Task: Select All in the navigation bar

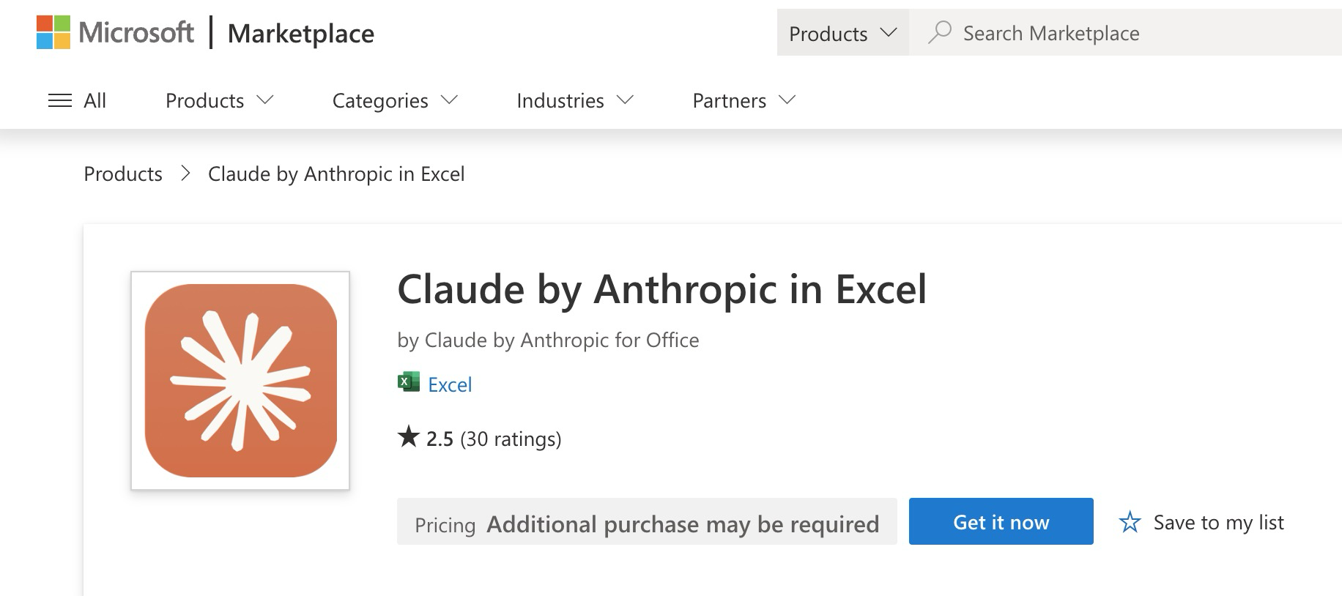Action: 95,100
